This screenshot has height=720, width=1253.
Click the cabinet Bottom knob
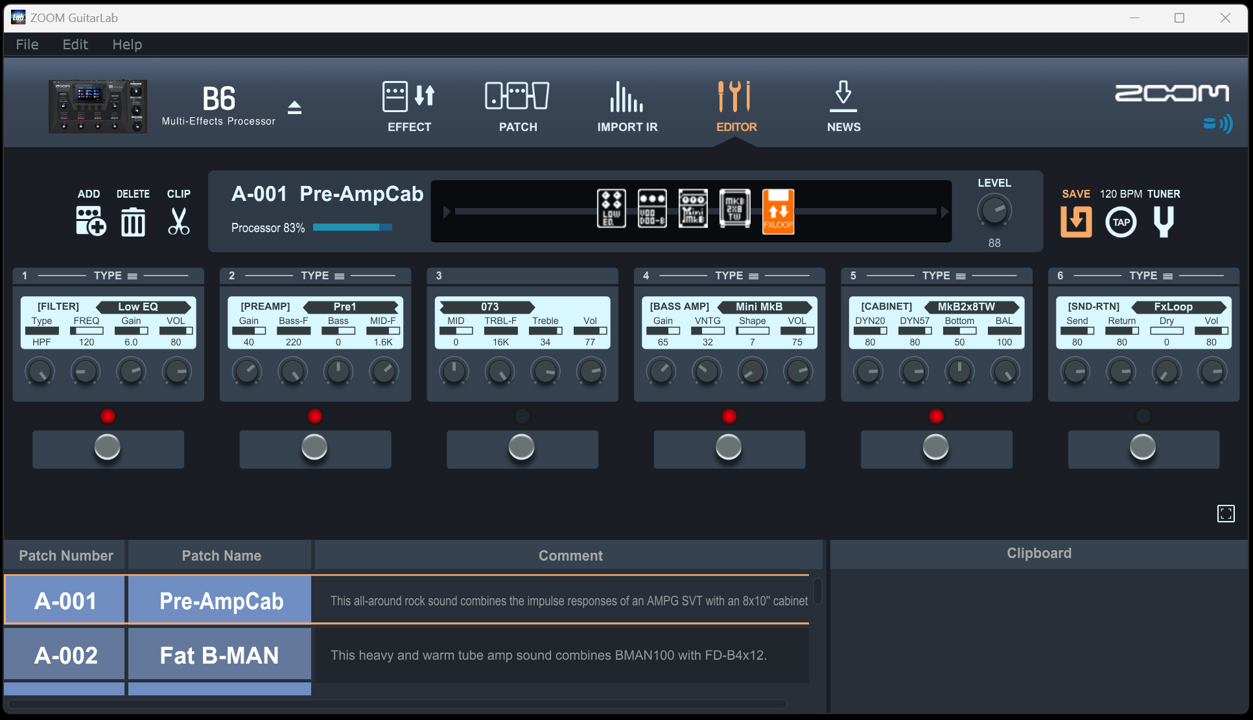click(x=959, y=372)
